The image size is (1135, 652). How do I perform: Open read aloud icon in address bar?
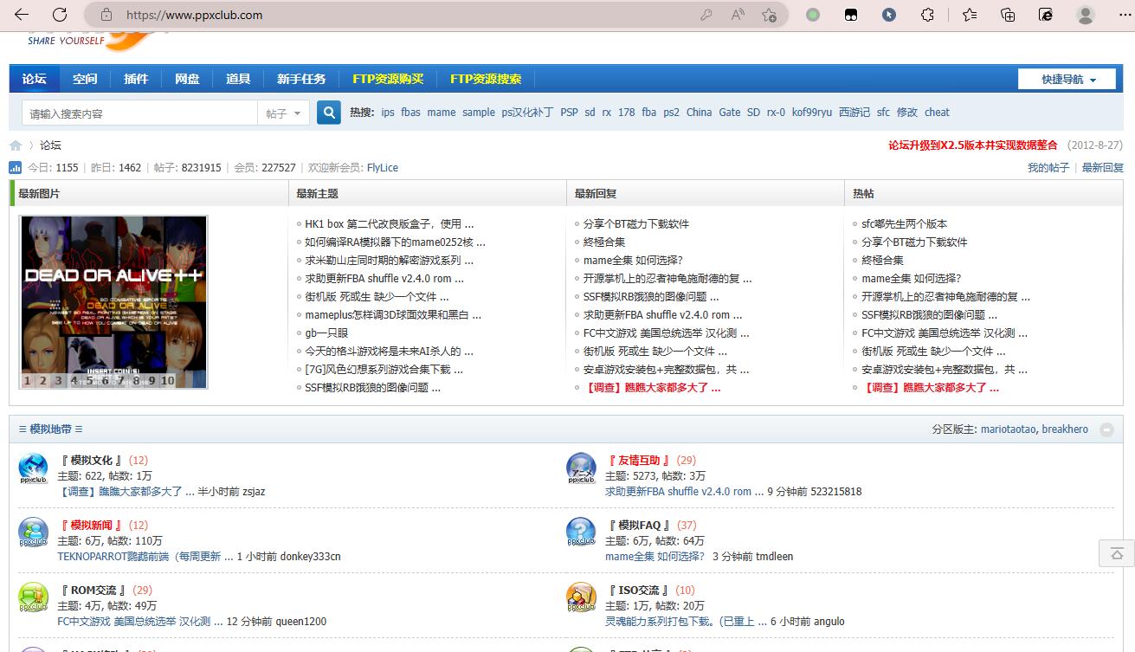coord(738,15)
